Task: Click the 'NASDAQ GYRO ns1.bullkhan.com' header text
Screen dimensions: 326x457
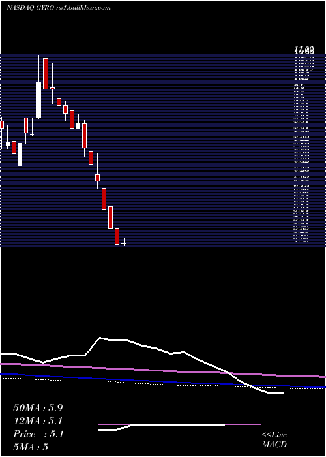Action: [x=58, y=8]
